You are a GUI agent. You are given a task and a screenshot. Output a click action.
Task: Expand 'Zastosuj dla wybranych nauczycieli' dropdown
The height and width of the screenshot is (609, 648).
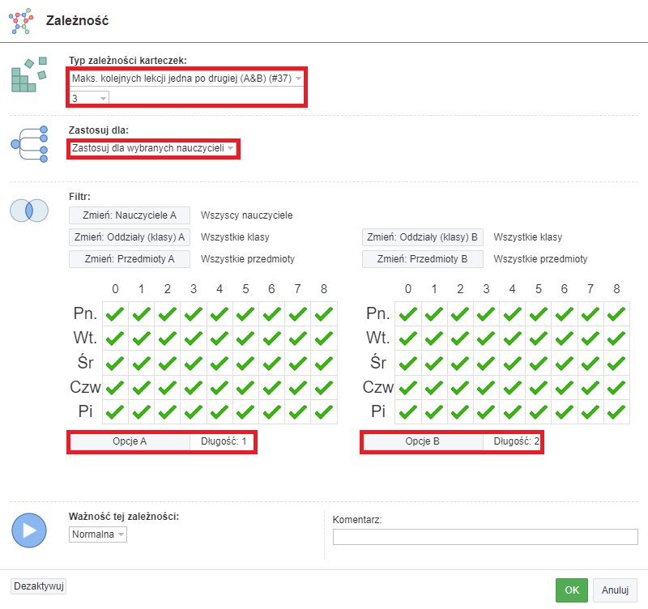click(153, 148)
